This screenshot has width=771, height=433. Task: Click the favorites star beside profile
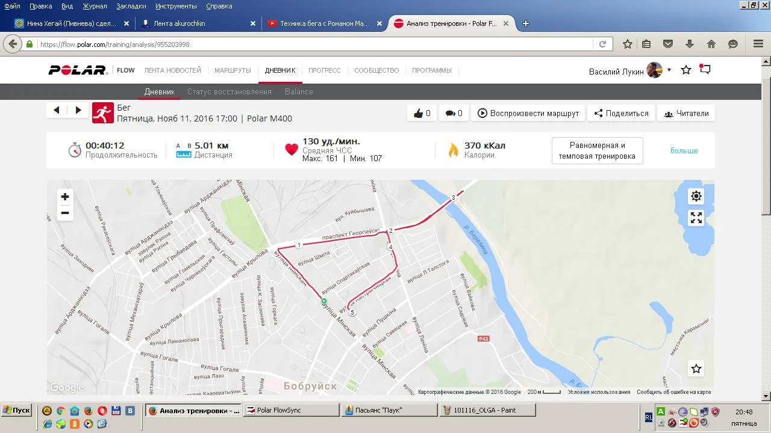685,70
